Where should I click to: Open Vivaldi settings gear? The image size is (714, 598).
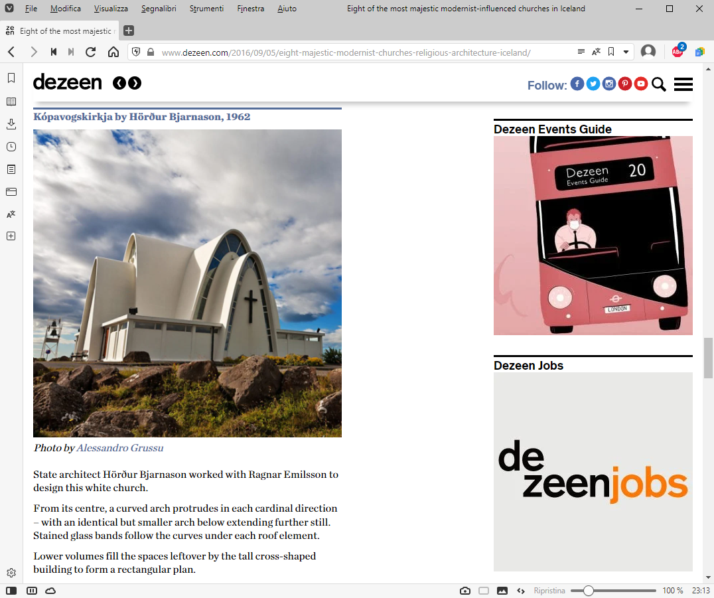pos(11,573)
